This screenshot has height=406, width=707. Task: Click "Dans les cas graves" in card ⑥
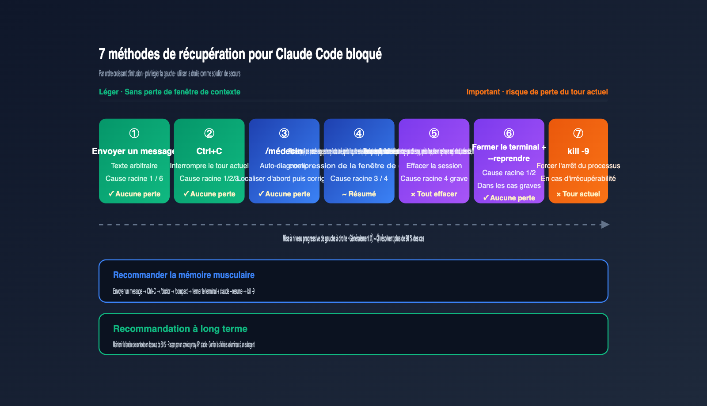pyautogui.click(x=509, y=185)
